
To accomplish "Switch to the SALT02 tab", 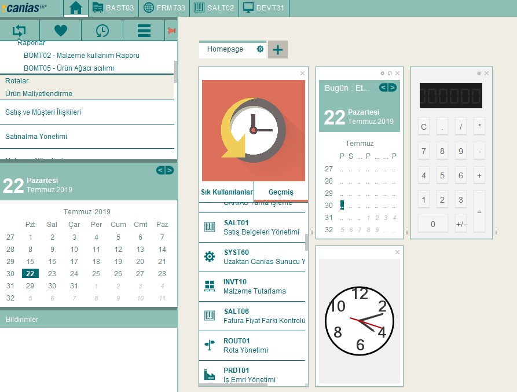I will [214, 8].
